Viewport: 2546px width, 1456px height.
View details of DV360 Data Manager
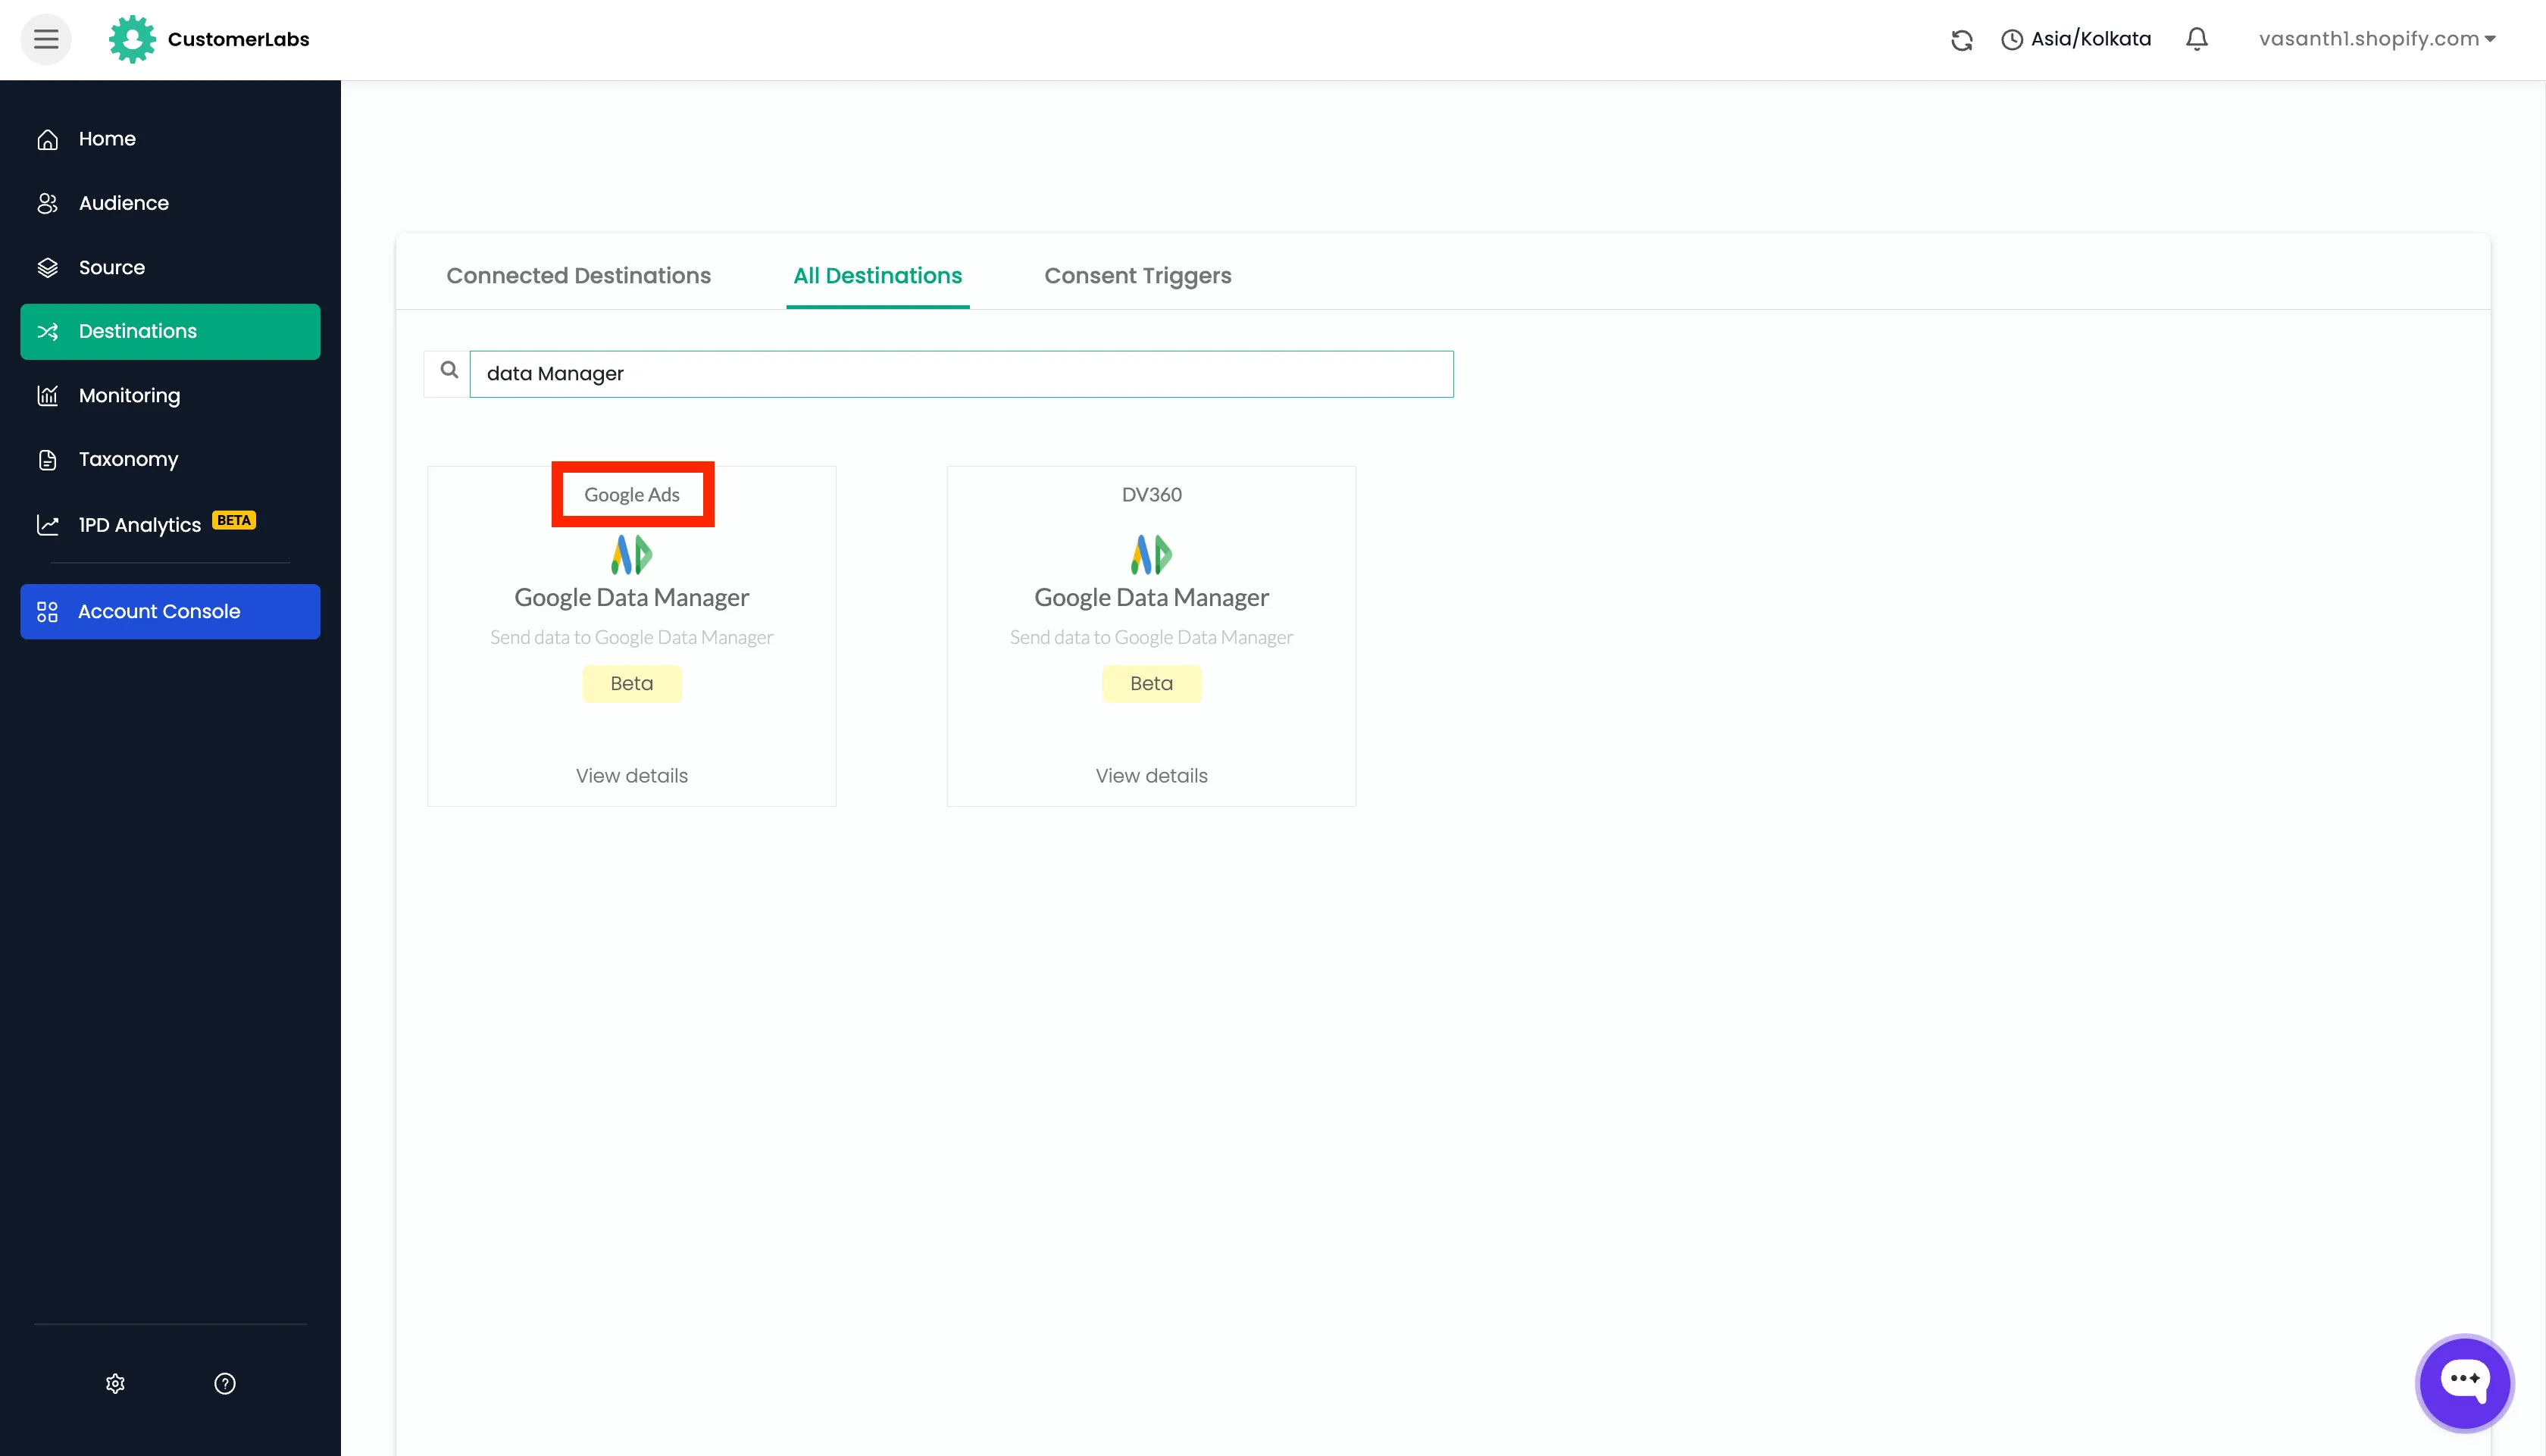tap(1151, 776)
